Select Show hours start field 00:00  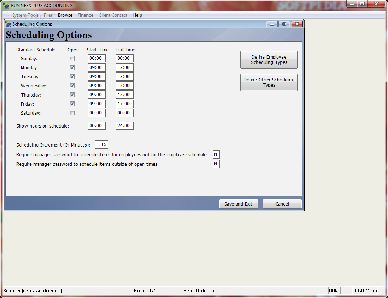click(x=97, y=126)
